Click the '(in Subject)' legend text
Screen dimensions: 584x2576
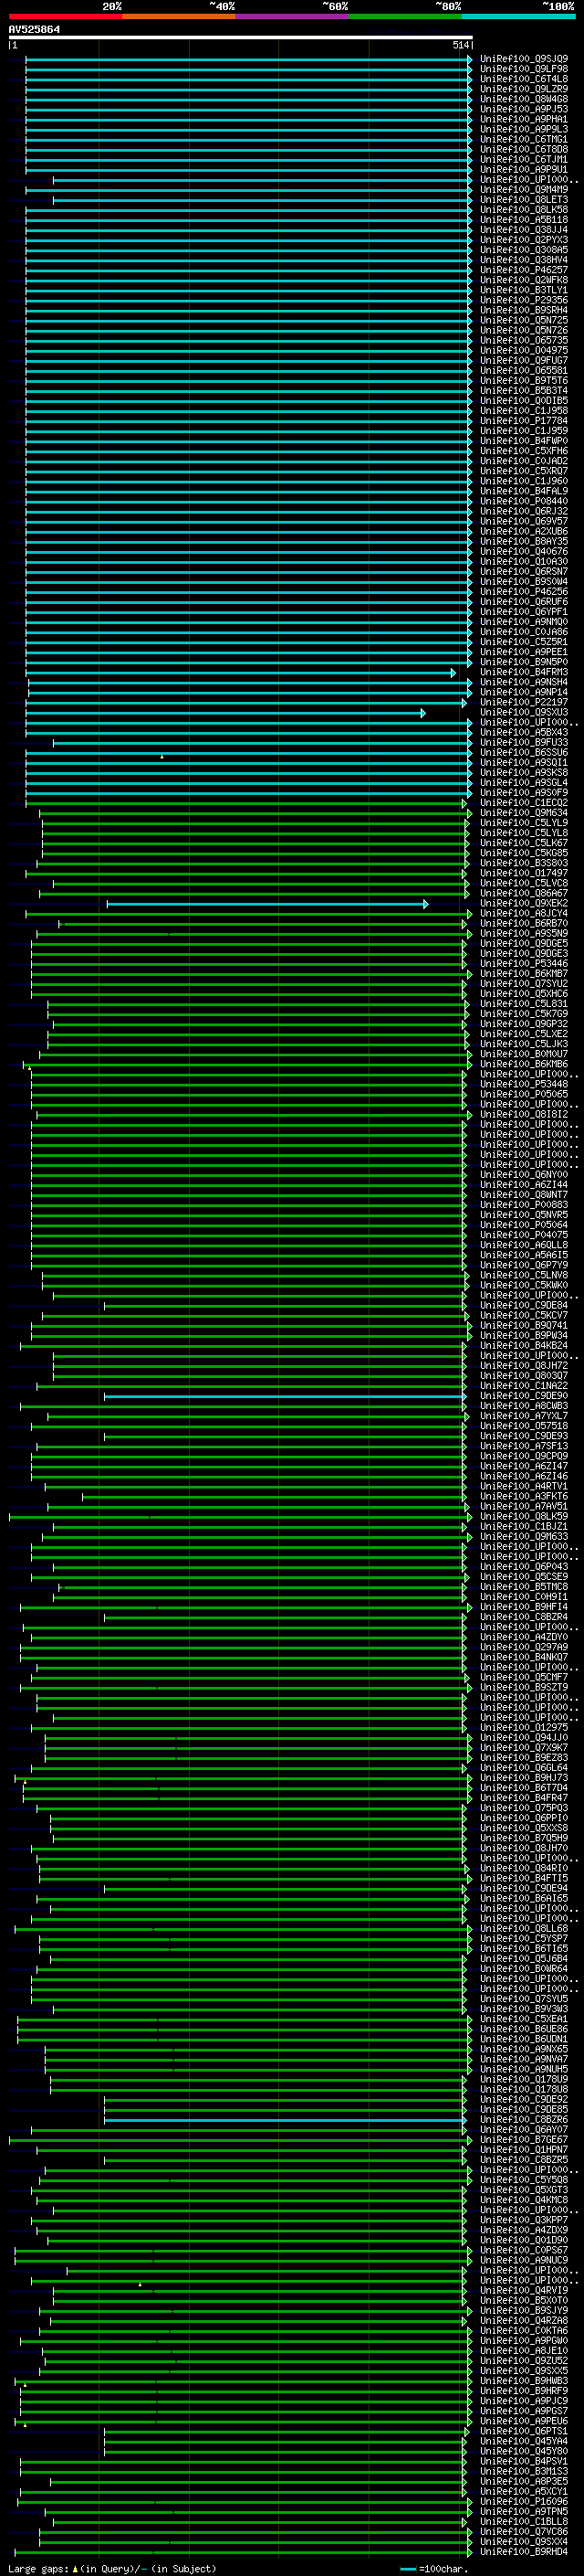[183, 2569]
